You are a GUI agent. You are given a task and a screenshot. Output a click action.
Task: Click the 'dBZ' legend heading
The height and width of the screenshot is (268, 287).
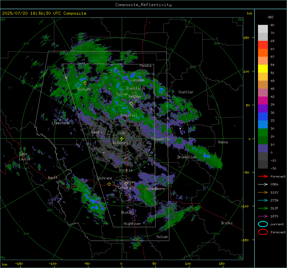pyautogui.click(x=270, y=17)
